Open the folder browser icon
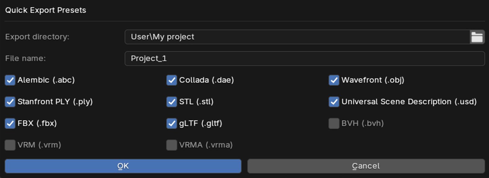 pyautogui.click(x=477, y=36)
